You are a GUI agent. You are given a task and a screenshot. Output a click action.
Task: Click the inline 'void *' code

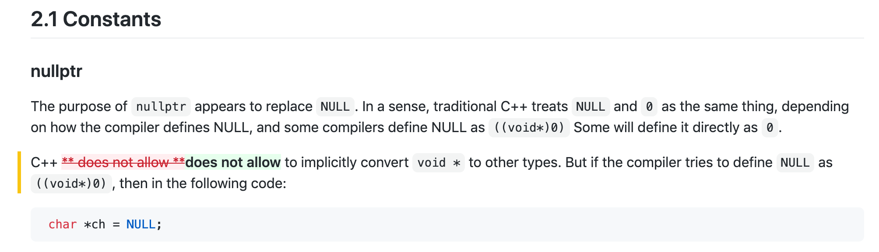(439, 162)
